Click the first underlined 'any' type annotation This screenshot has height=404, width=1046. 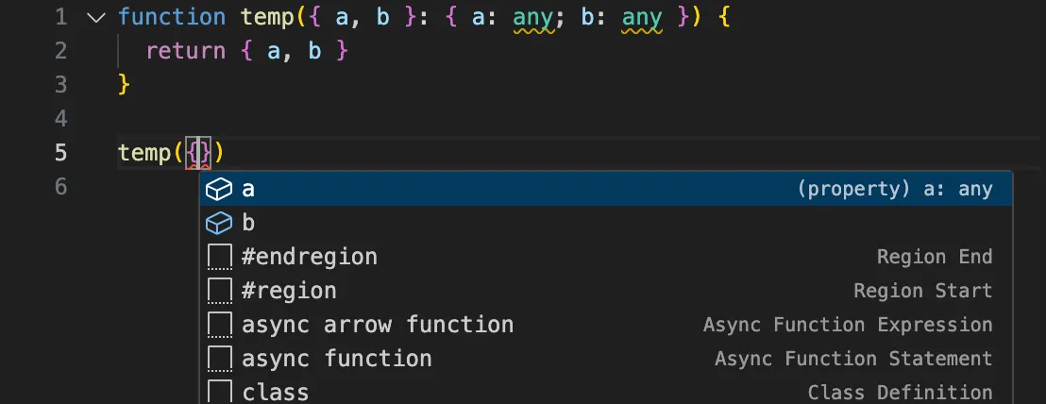(532, 17)
